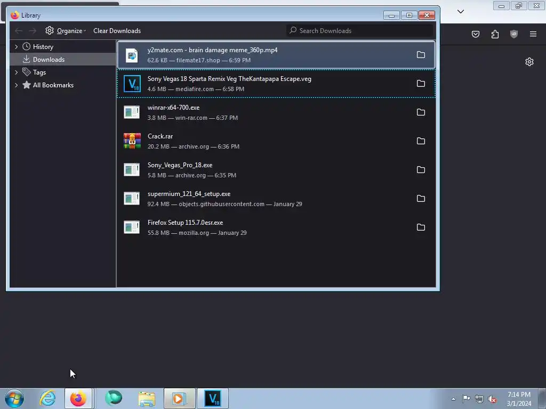Expand the History tree item
The height and width of the screenshot is (409, 546).
16,47
